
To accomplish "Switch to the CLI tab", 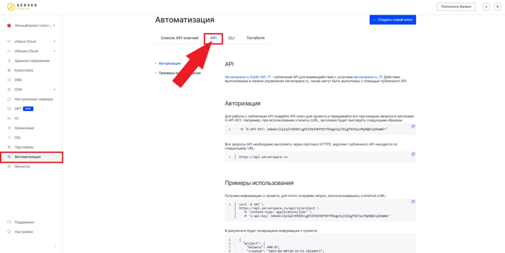I will click(231, 38).
